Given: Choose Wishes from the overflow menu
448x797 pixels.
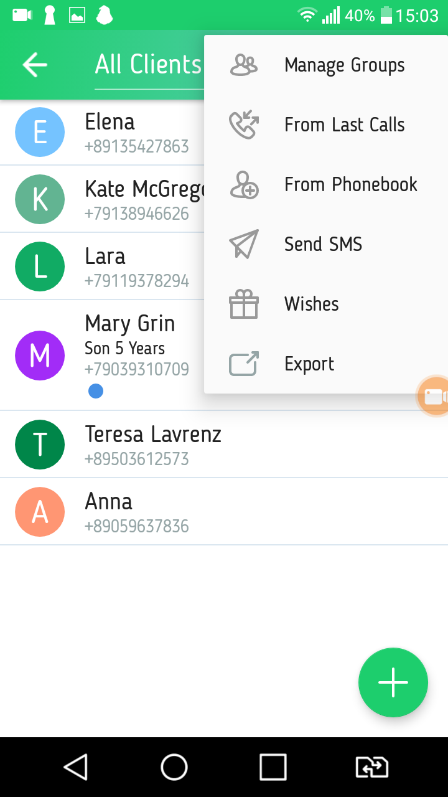Looking at the screenshot, I should (311, 304).
